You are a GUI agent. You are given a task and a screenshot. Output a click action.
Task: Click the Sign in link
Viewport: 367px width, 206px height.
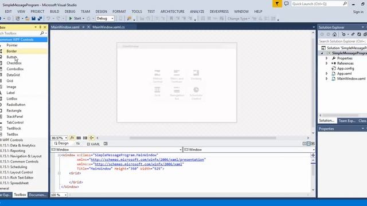coord(358,11)
